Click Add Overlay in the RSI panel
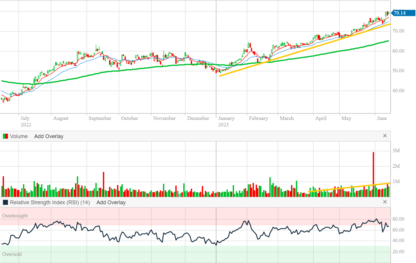The height and width of the screenshot is (263, 416). pyautogui.click(x=111, y=202)
